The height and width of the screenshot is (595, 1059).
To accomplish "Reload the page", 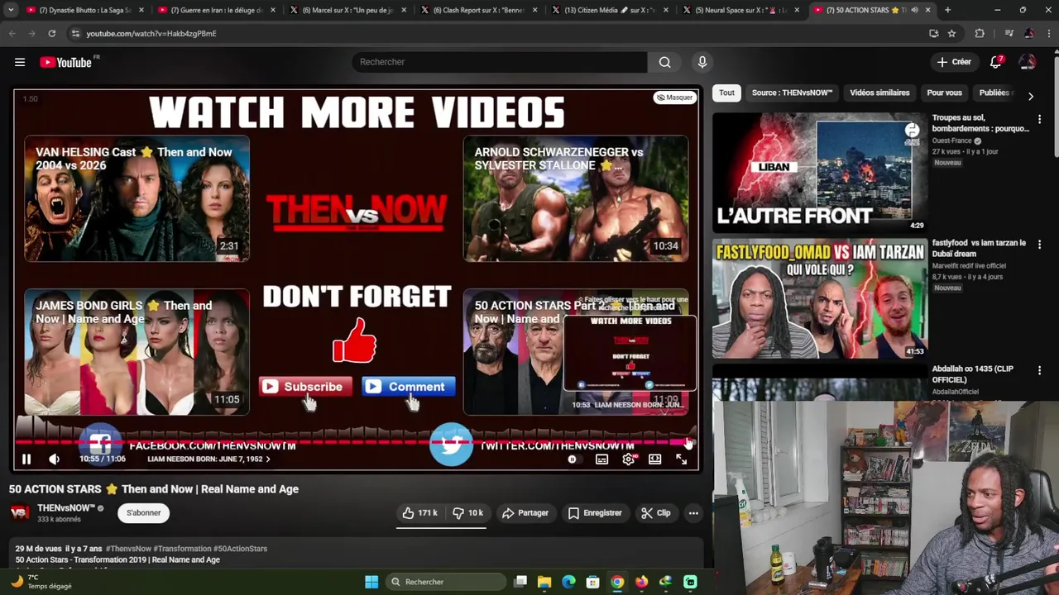I will [x=51, y=33].
